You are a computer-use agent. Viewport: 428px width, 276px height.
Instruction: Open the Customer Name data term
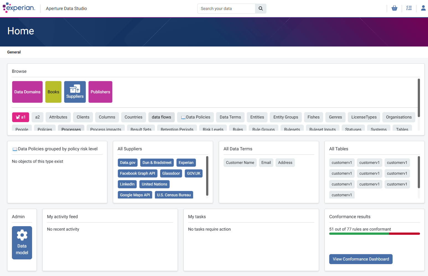(240, 162)
